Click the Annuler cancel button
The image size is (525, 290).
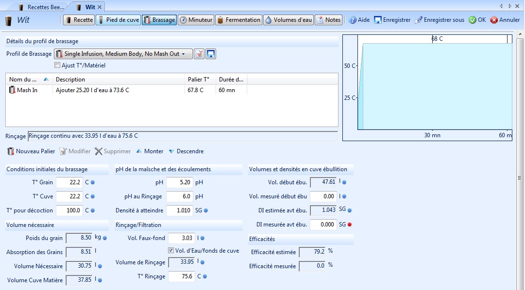click(x=505, y=20)
